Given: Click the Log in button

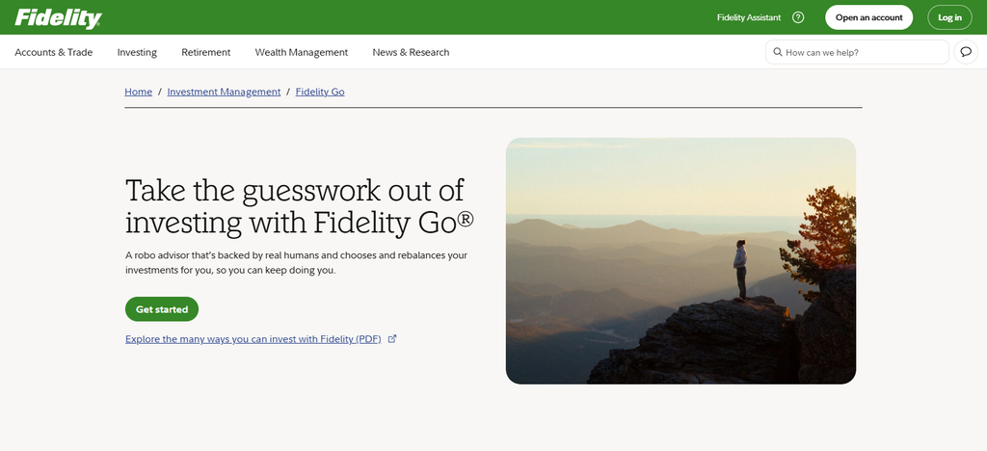Looking at the screenshot, I should [949, 17].
